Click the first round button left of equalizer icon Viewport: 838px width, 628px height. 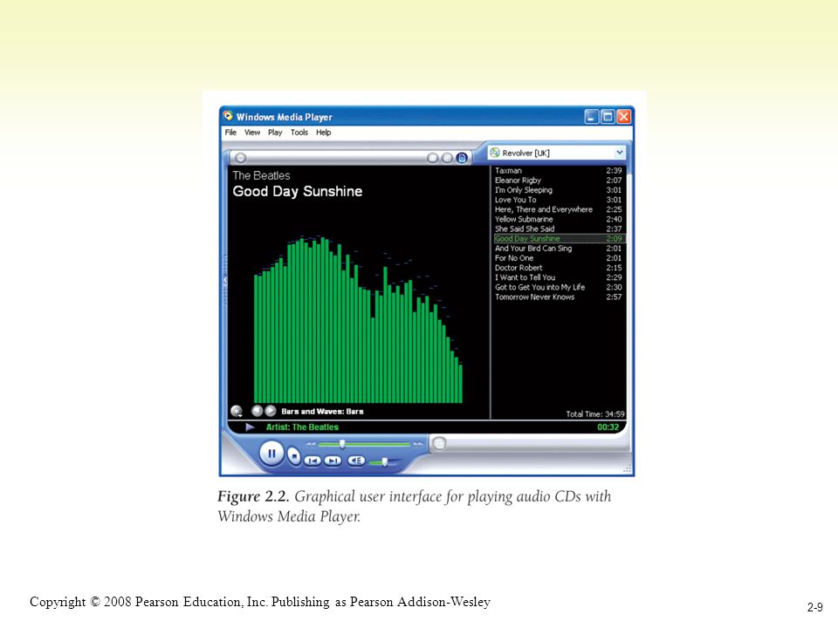[x=433, y=158]
